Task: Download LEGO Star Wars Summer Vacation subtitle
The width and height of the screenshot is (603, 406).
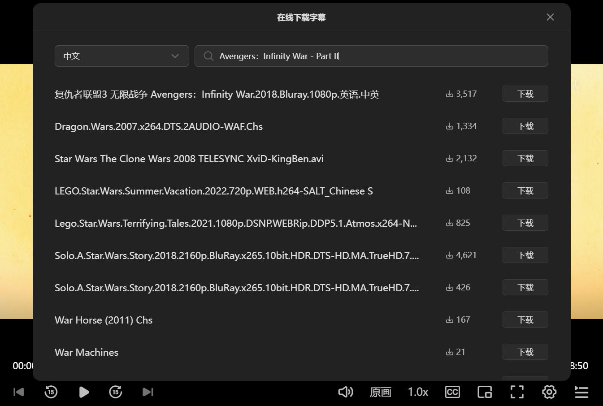Action: (525, 190)
